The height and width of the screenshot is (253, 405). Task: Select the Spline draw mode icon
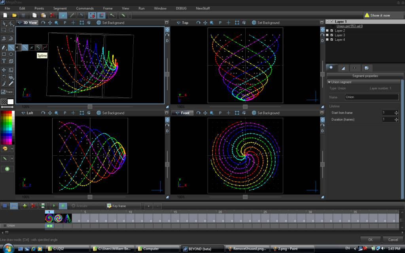click(x=38, y=47)
